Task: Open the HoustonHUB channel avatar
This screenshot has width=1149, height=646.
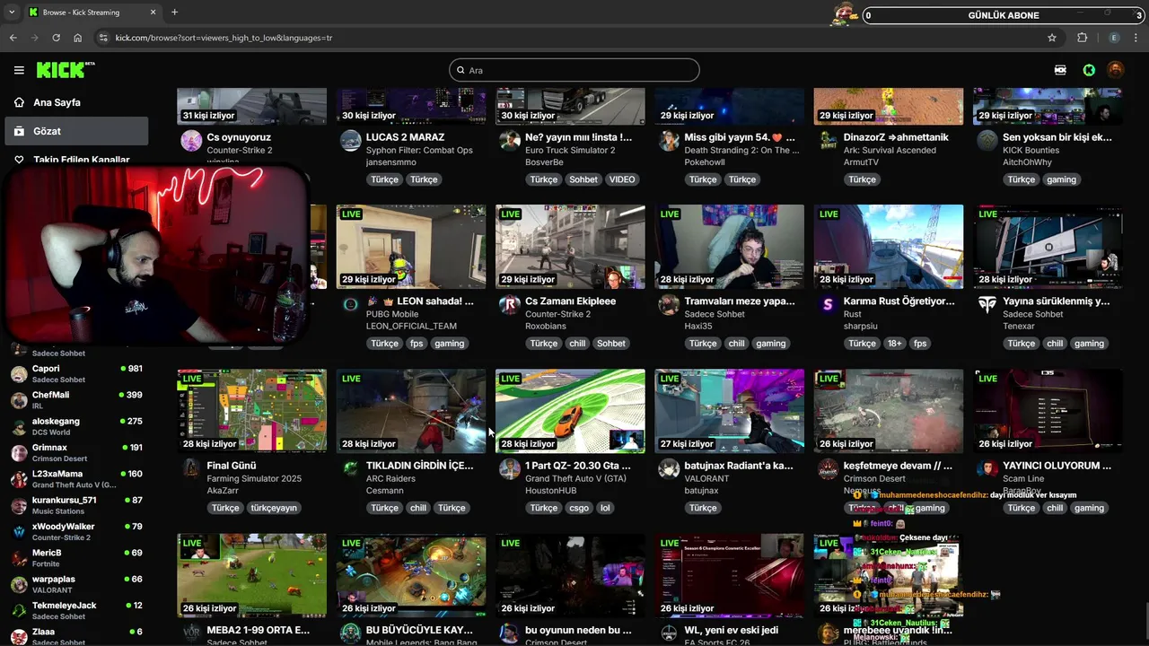Action: [x=510, y=469]
